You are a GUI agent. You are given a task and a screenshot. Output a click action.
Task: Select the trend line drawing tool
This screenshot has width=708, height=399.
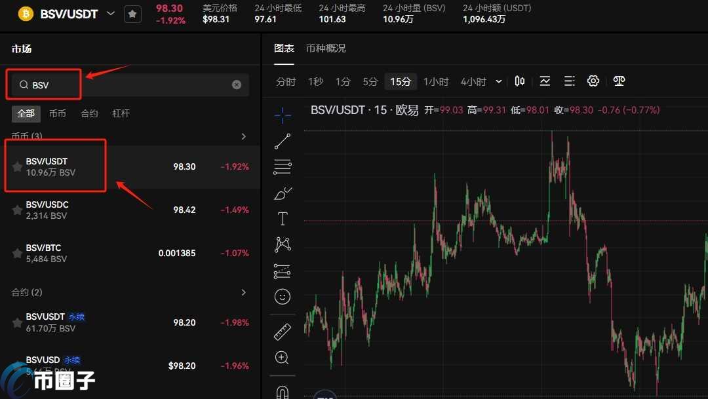click(x=283, y=141)
